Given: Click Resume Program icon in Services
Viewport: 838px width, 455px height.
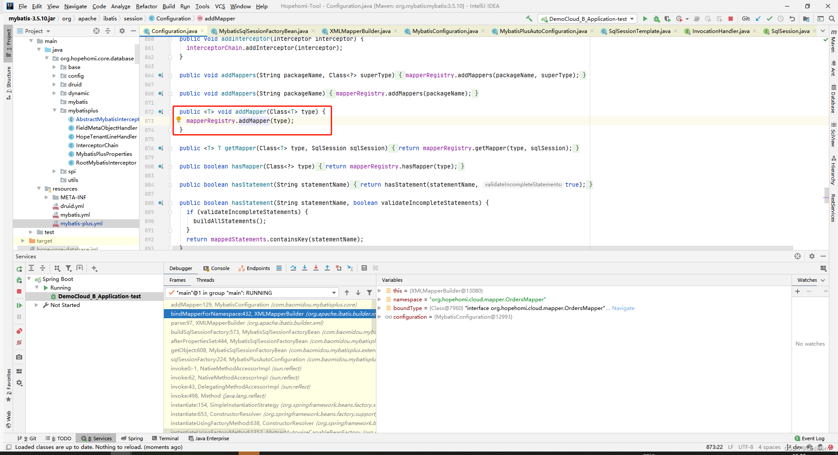Looking at the screenshot, I should 19,305.
